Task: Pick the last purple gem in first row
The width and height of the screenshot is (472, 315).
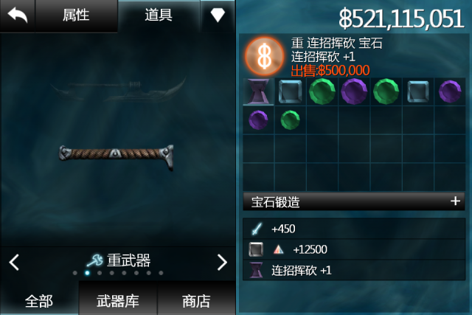Action: [450, 91]
